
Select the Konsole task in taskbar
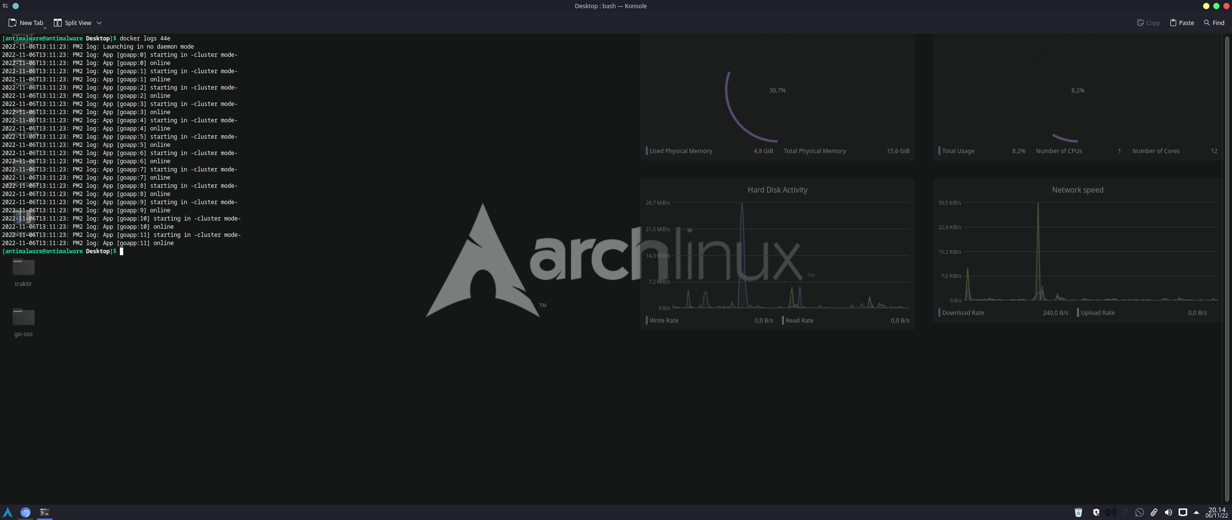(44, 512)
